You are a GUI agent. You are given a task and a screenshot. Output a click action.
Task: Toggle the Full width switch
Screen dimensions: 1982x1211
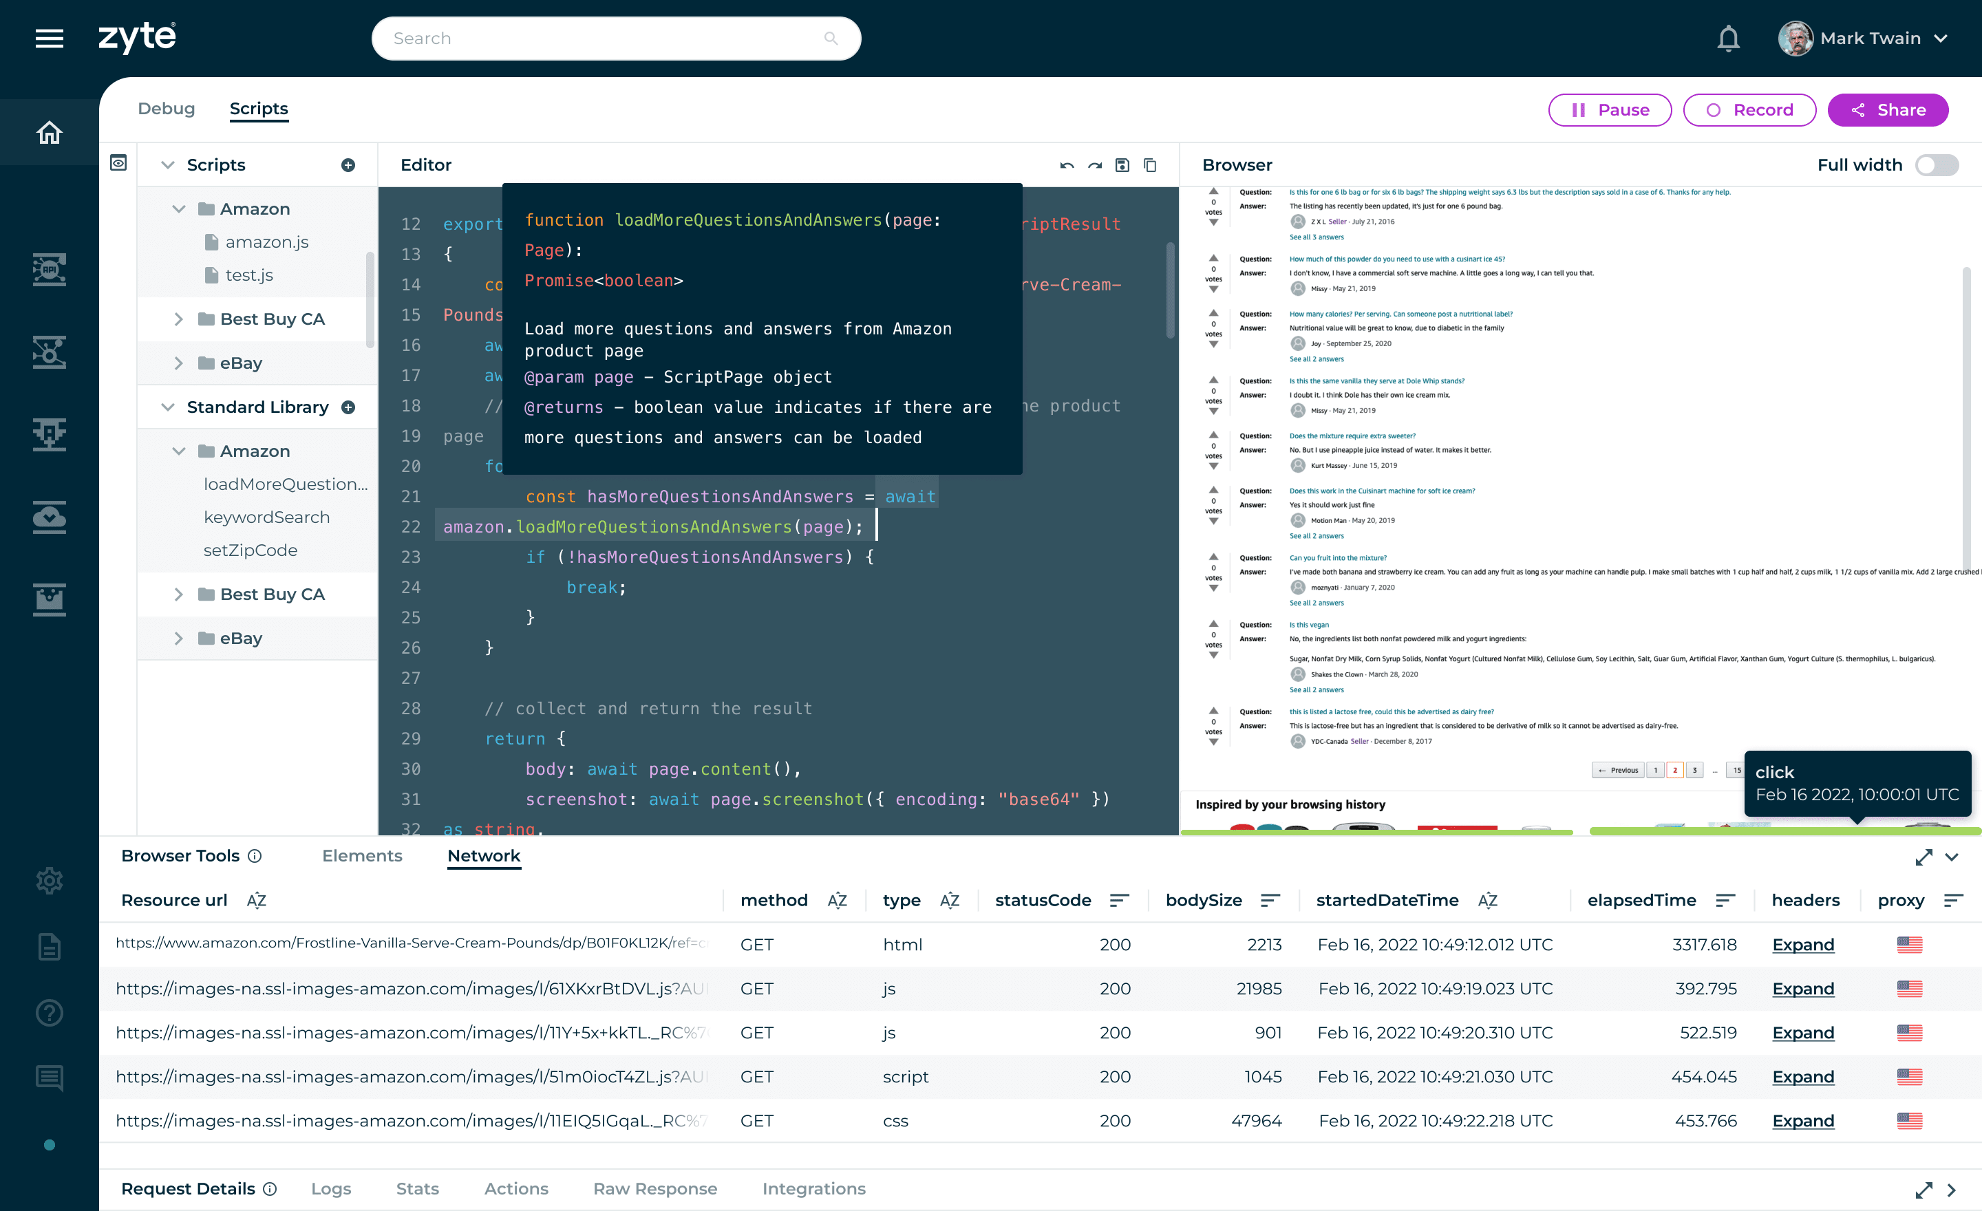[x=1936, y=165]
